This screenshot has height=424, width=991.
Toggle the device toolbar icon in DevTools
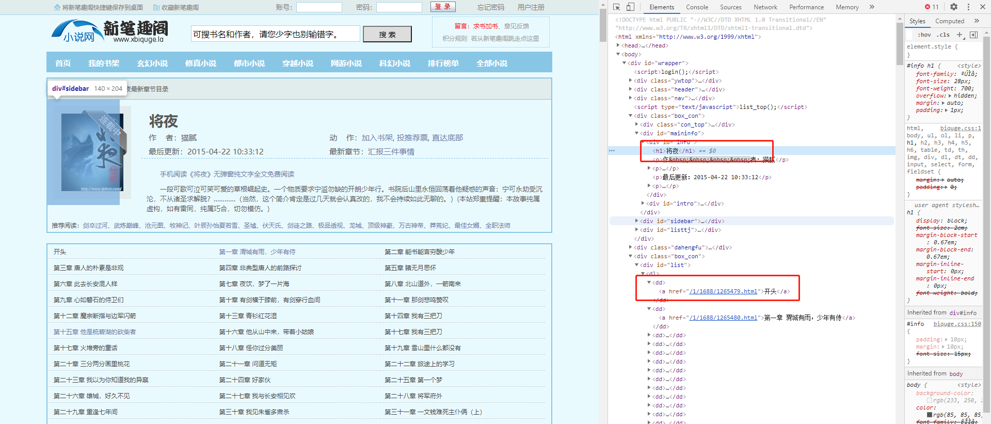630,7
